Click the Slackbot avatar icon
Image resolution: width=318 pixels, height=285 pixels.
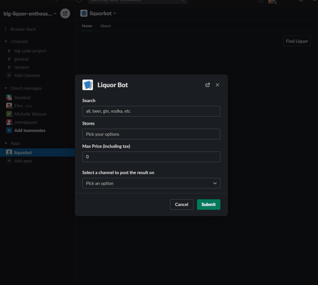coord(9,98)
